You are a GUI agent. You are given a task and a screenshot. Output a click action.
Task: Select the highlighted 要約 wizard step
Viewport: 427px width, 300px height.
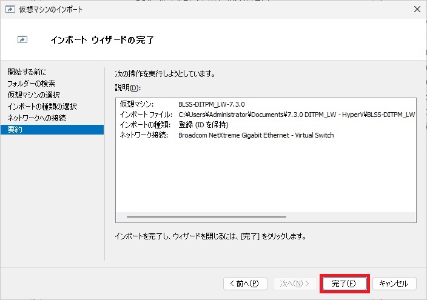[52, 130]
